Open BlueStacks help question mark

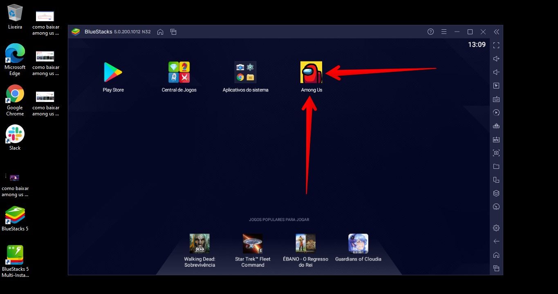430,32
